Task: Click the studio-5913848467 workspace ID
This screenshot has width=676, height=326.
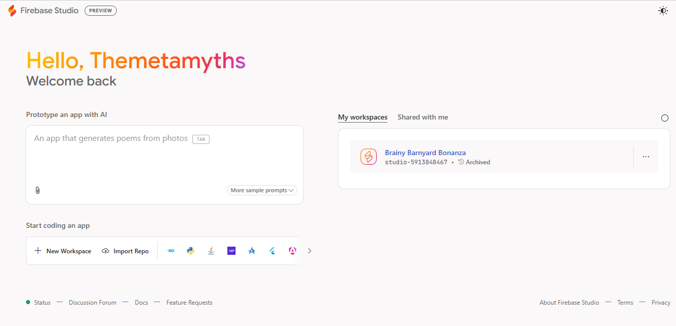Action: point(416,162)
